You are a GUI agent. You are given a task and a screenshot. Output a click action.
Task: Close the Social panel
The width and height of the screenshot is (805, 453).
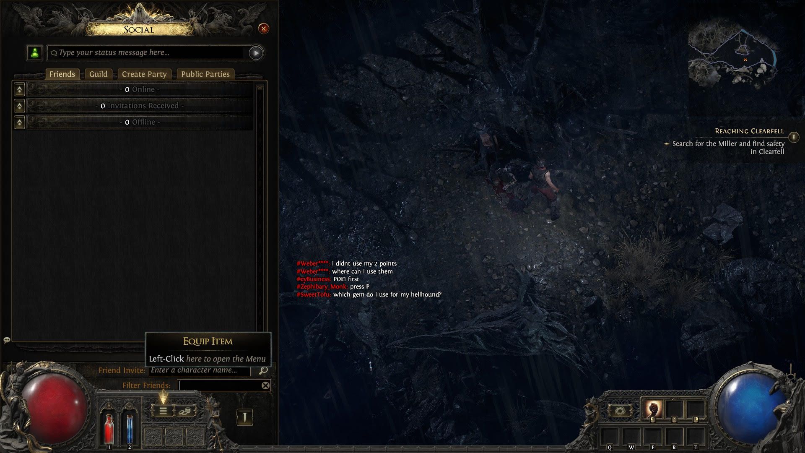264,29
